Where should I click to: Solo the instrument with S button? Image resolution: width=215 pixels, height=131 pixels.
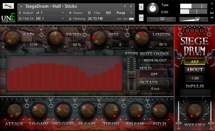point(141,7)
